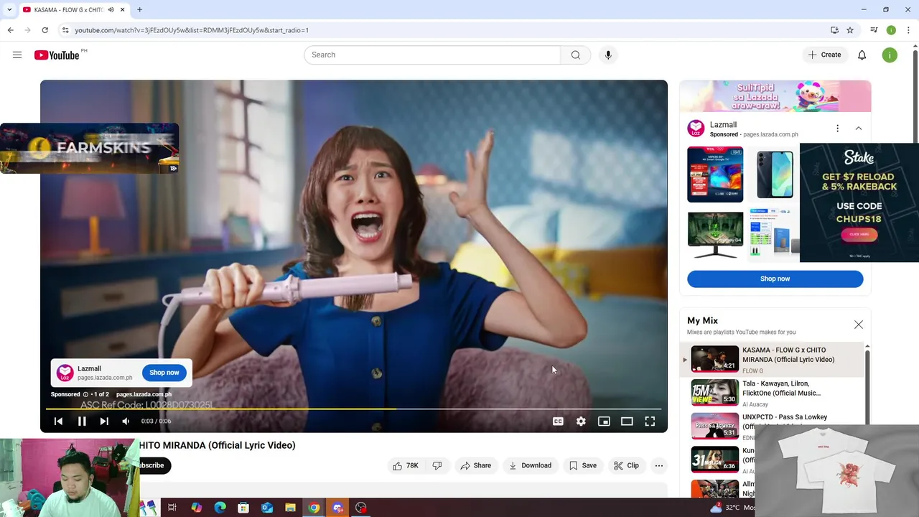Reload the page in Chrome
Viewport: 919px width, 517px height.
(x=45, y=30)
